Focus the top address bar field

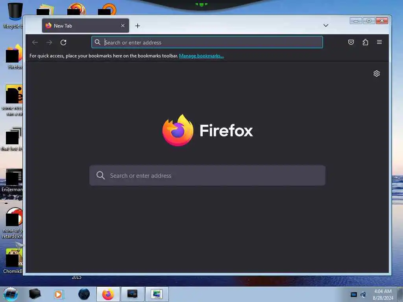coord(207,42)
